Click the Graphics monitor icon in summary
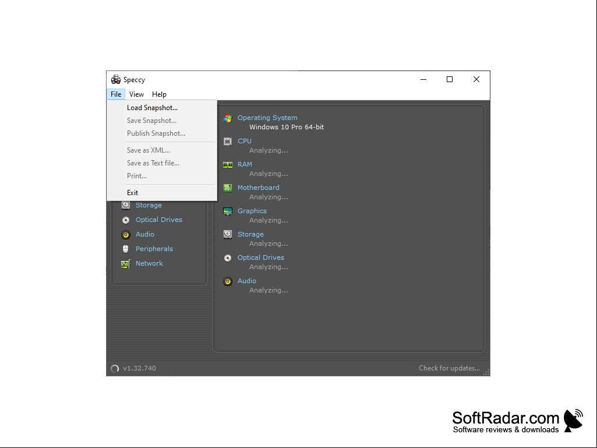The width and height of the screenshot is (597, 448). tap(228, 211)
